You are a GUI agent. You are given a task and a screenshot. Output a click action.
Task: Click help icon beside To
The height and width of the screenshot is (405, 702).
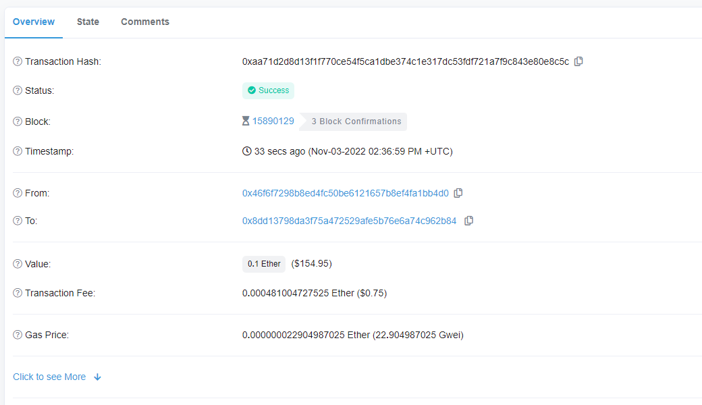[x=18, y=221]
